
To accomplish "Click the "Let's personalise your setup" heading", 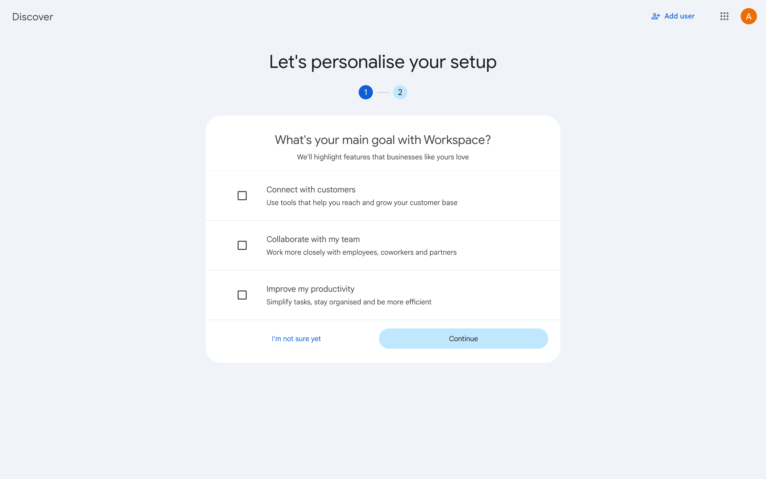I will click(383, 62).
